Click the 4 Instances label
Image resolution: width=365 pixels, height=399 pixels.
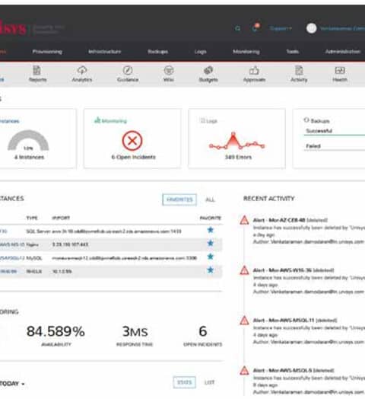[29, 157]
